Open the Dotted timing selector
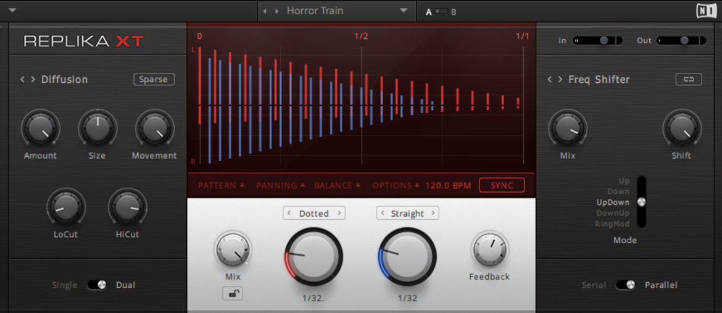Screen dimensions: 722x313 click(314, 213)
